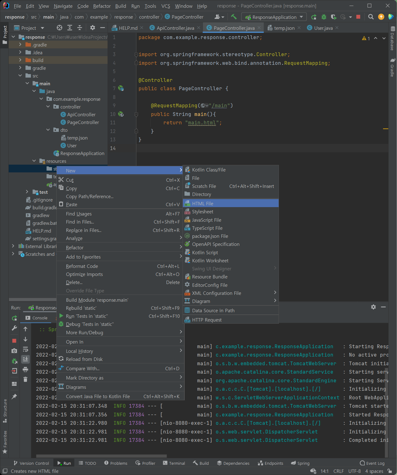This screenshot has height=475, width=397.
Task: Click the CRLF line separator in status bar
Action: (338, 471)
